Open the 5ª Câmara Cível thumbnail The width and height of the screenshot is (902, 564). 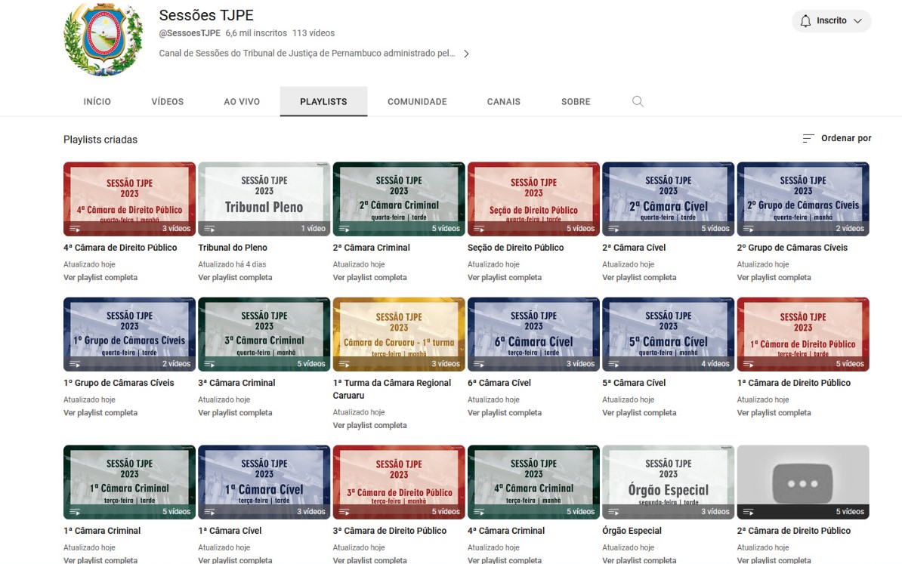click(x=668, y=334)
